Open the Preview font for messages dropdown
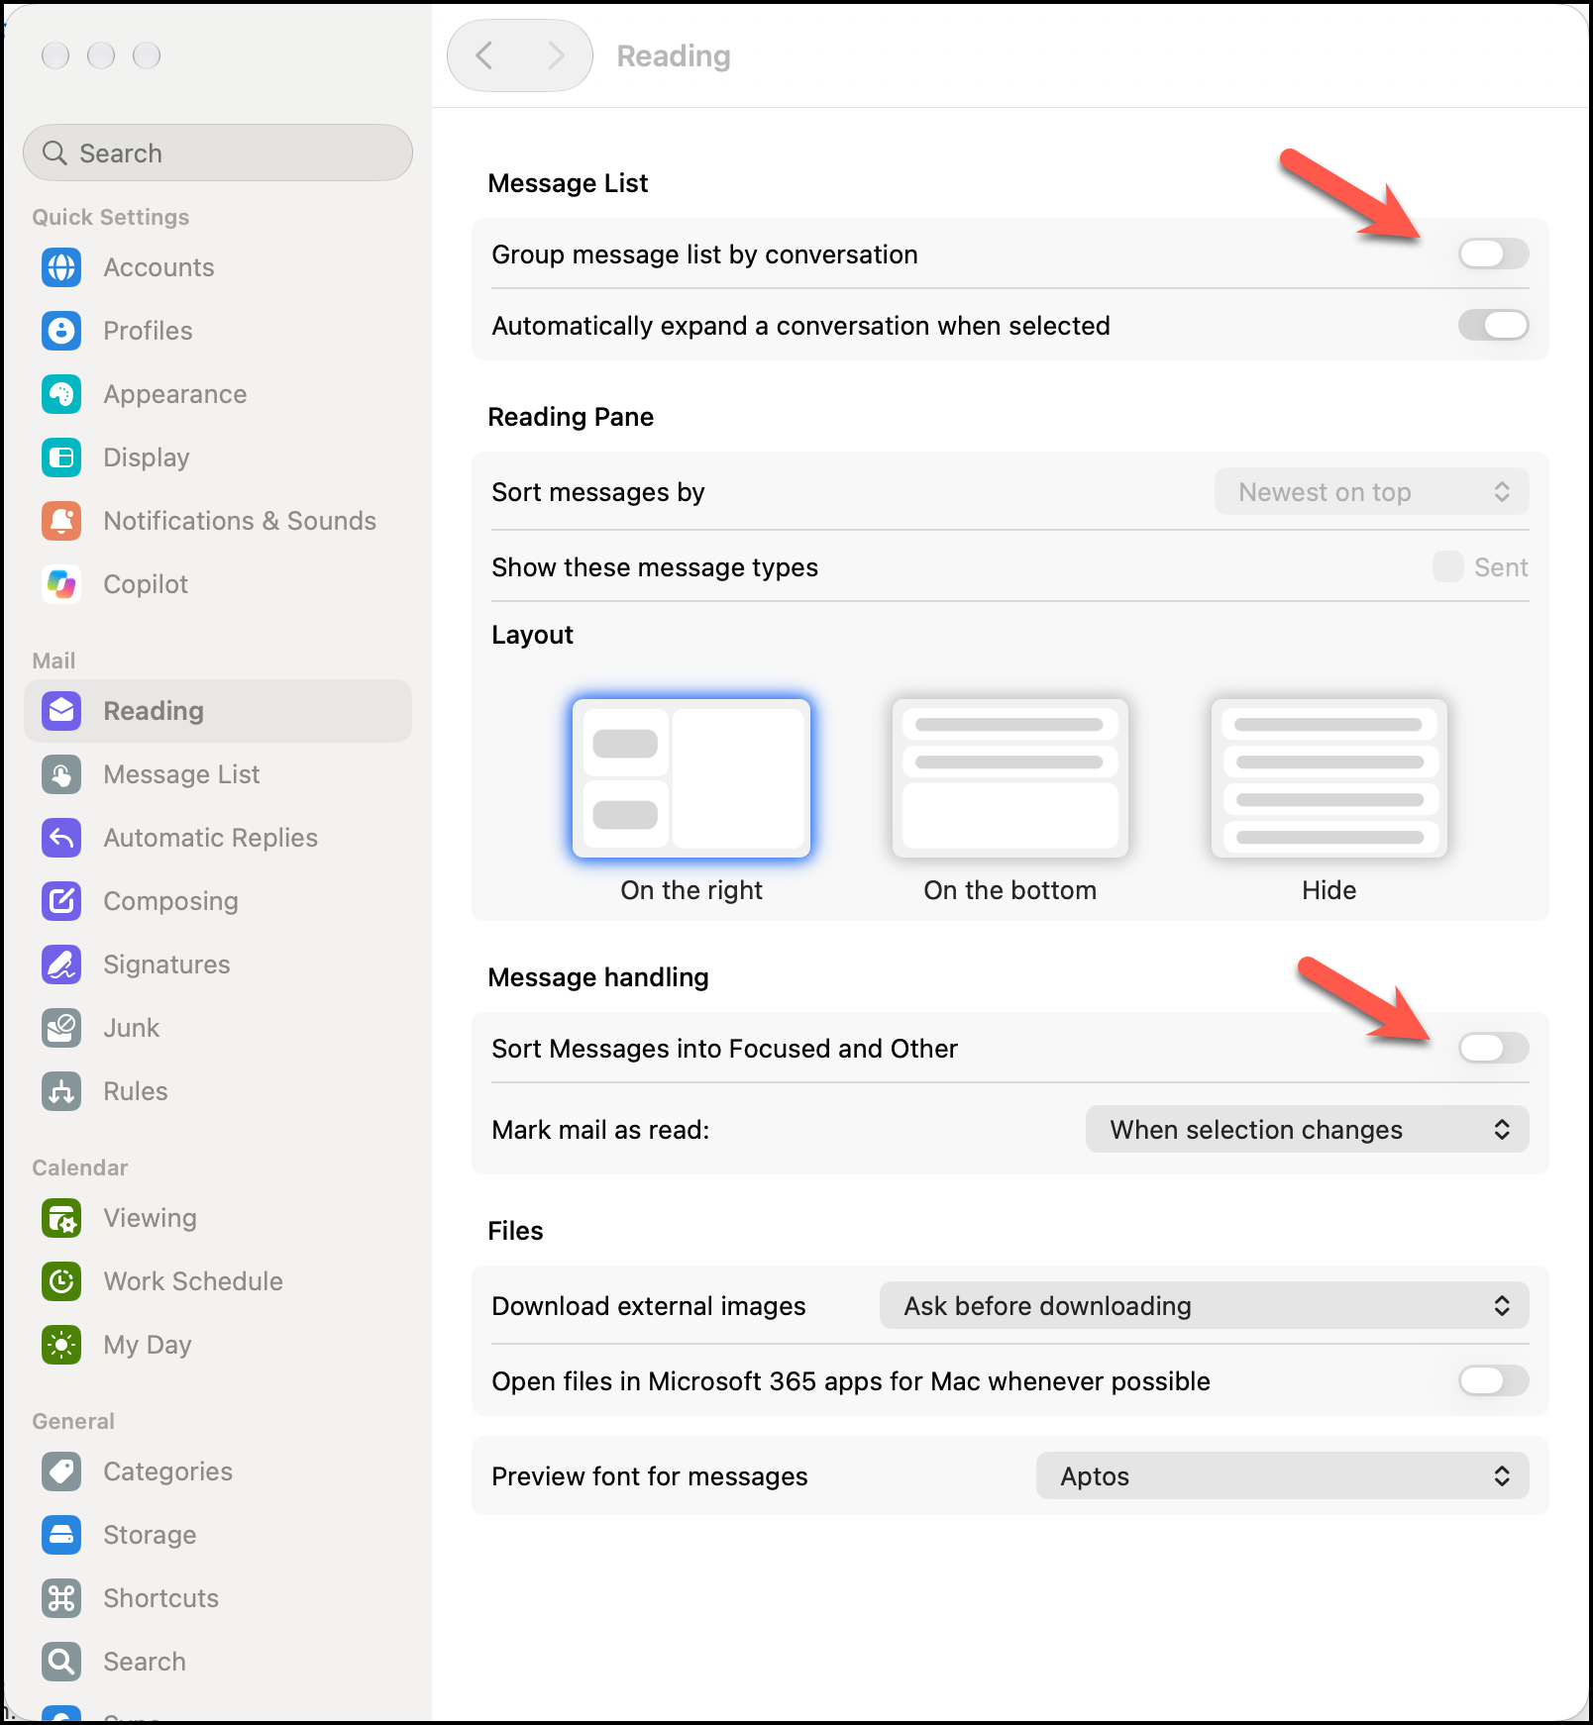 point(1282,1476)
